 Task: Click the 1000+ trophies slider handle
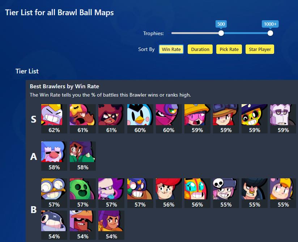[270, 33]
